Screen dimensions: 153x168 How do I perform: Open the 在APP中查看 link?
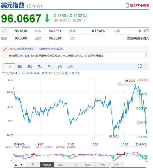coord(139,5)
